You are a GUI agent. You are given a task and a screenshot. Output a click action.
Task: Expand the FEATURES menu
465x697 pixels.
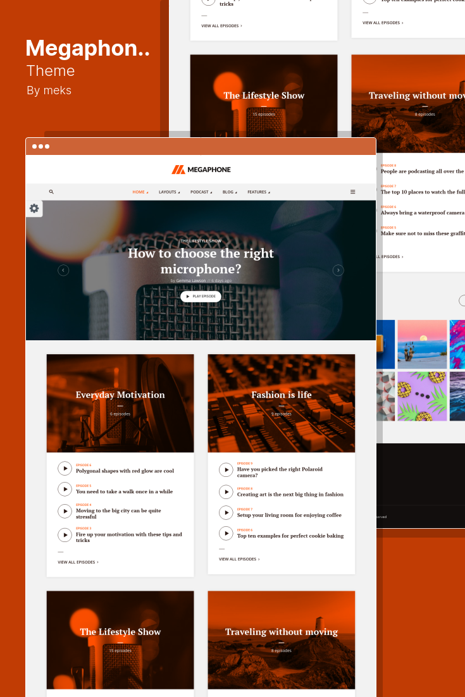tap(259, 192)
